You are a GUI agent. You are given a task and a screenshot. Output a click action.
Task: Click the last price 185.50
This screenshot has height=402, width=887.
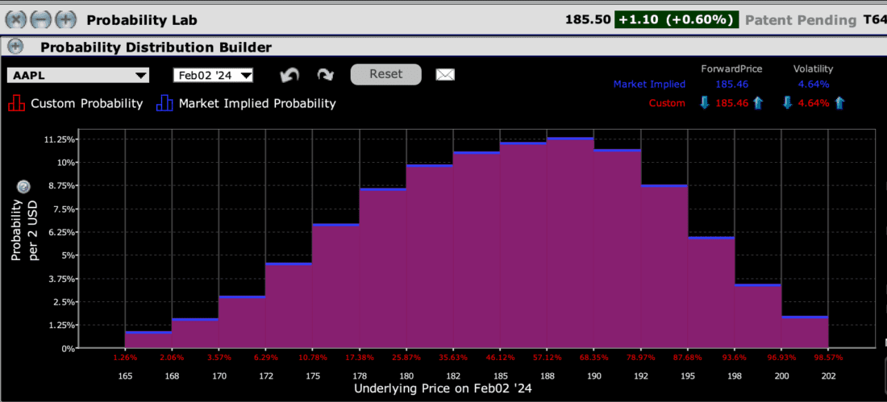(x=588, y=20)
